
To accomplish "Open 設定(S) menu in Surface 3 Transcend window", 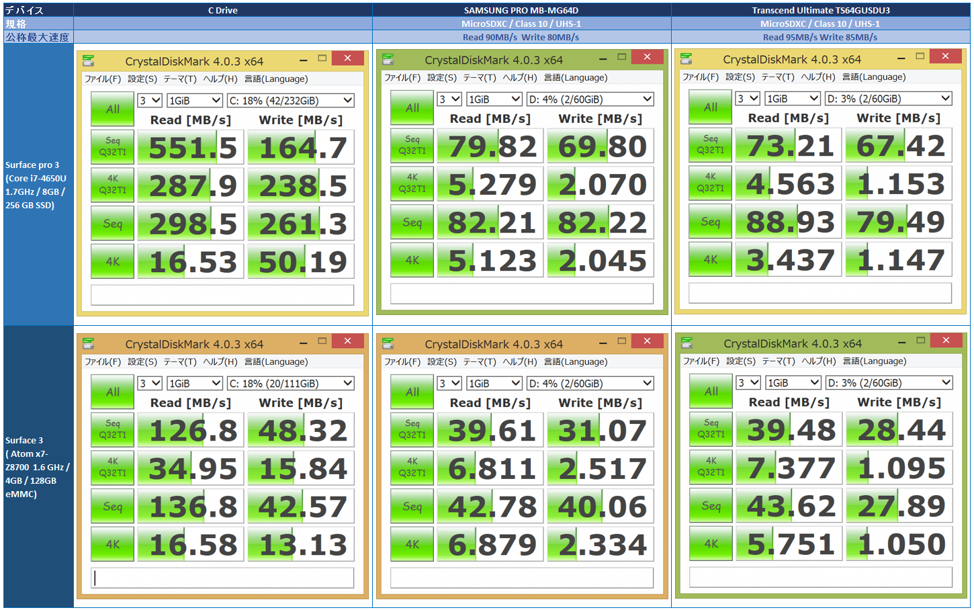I will 741,361.
